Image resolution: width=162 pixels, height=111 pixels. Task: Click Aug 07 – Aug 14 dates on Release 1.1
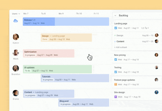pyautogui.click(x=32, y=23)
